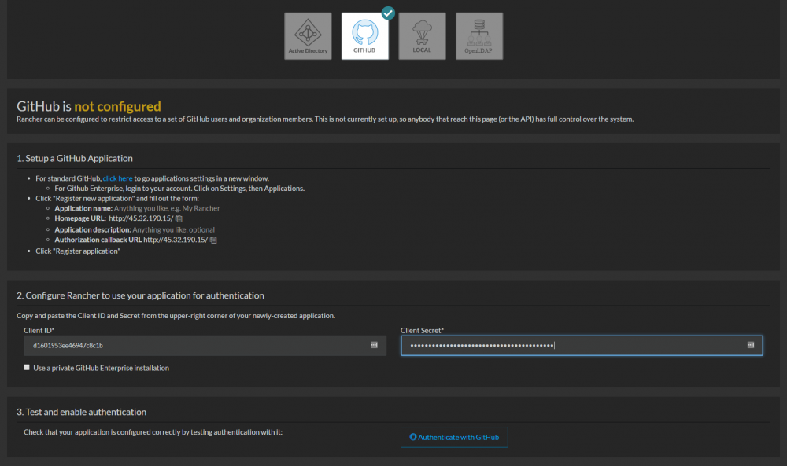Viewport: 787px width, 466px height.
Task: Open the "click here" GitHub settings link
Action: [x=117, y=178]
